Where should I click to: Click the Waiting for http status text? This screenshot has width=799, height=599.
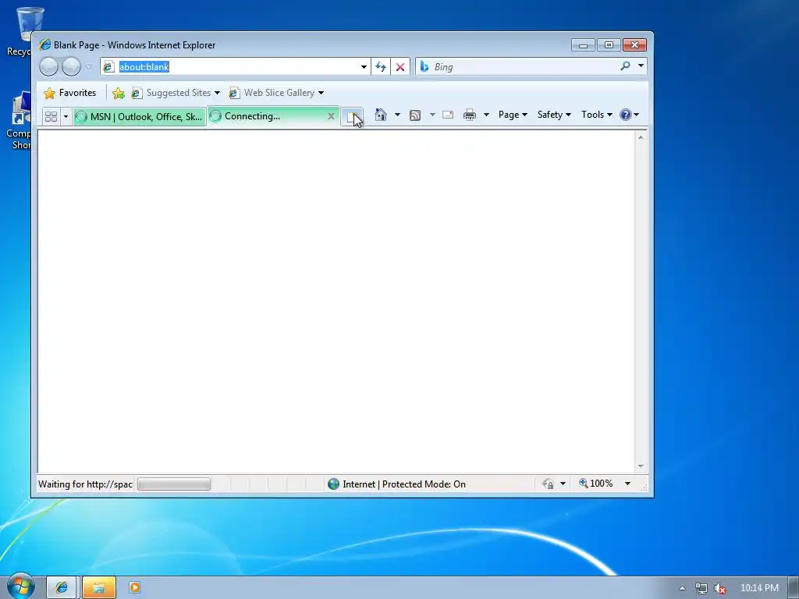click(x=85, y=484)
